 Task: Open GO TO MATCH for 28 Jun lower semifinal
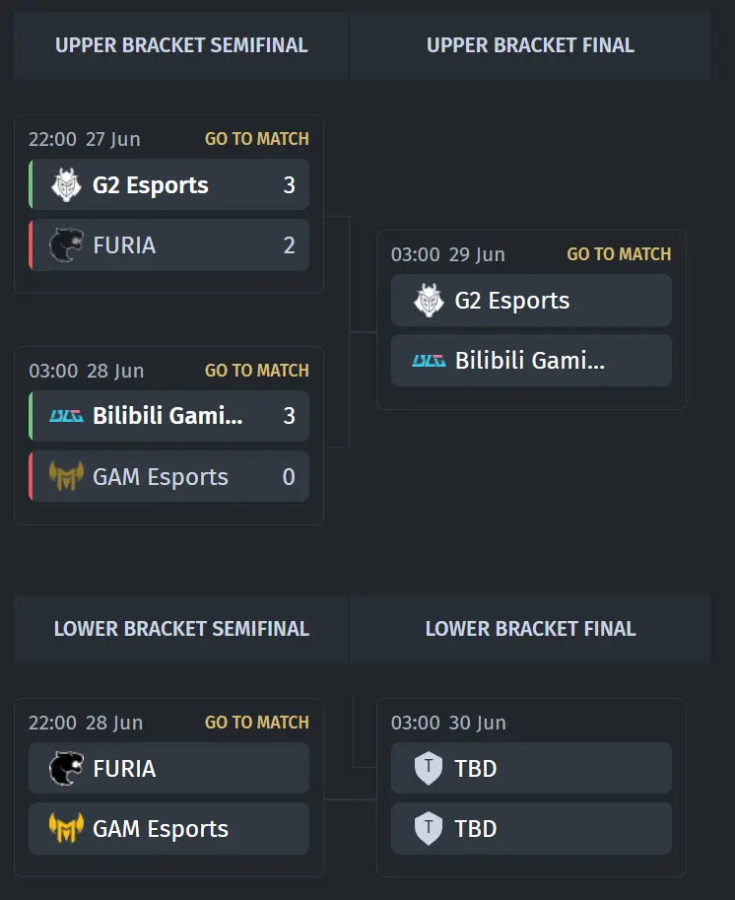click(x=257, y=723)
